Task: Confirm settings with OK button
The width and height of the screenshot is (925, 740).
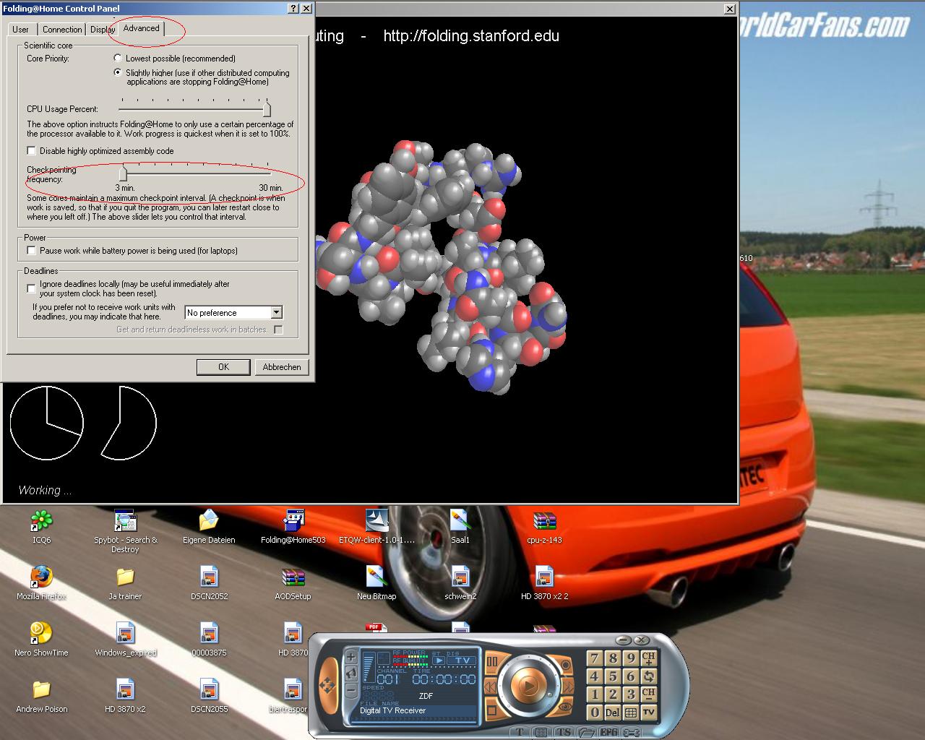Action: 223,367
